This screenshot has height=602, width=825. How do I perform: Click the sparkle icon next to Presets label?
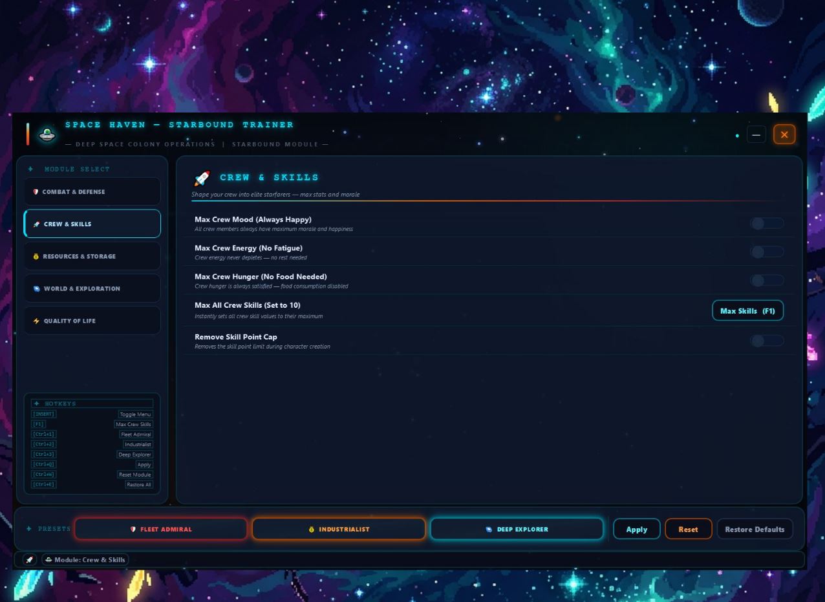(29, 529)
